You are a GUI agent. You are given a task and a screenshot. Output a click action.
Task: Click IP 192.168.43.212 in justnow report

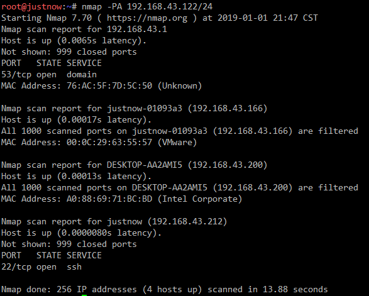[187, 221]
